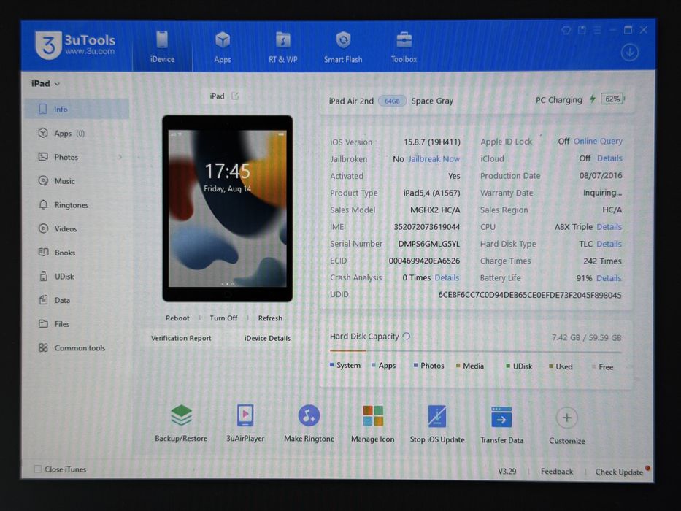
Task: Open the RT & WP tab
Action: (x=282, y=47)
